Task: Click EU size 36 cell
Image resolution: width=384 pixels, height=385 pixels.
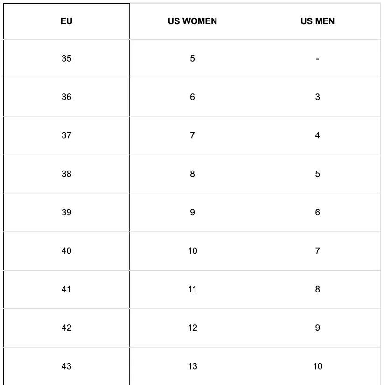Action: pyautogui.click(x=66, y=97)
